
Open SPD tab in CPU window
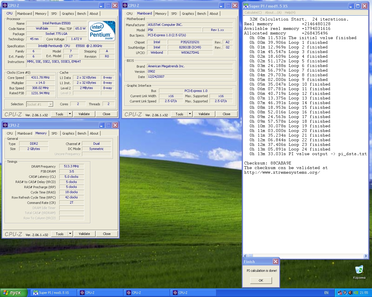pos(54,14)
